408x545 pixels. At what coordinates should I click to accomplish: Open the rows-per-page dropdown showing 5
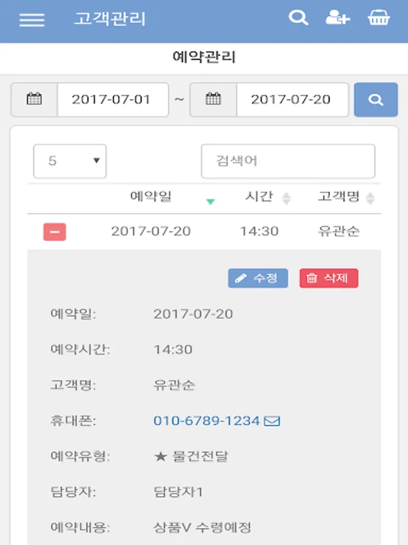(70, 161)
